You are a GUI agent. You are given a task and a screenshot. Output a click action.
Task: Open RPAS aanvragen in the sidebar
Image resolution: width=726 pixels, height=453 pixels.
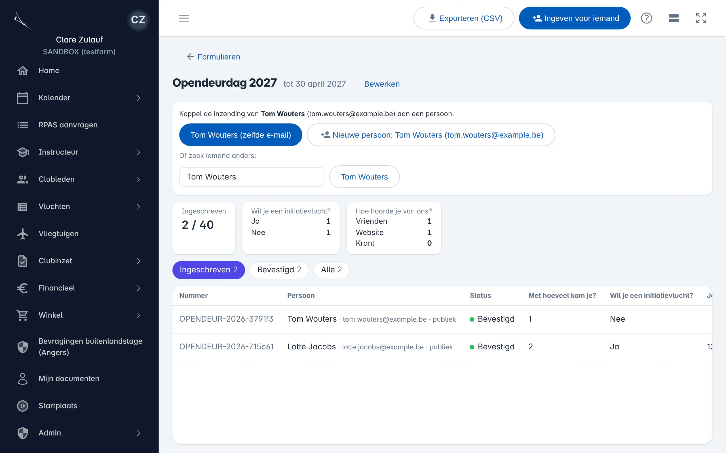pyautogui.click(x=79, y=125)
